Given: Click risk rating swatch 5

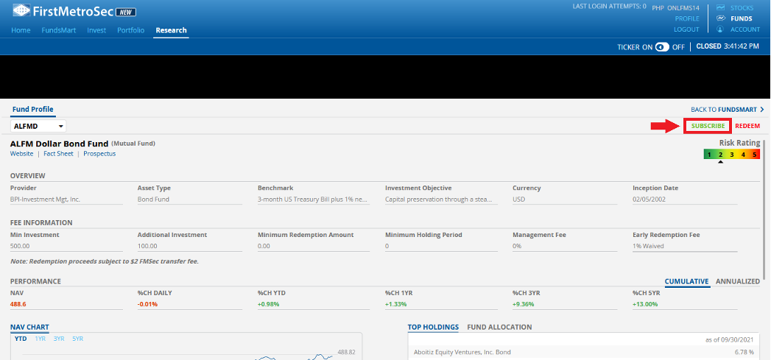Looking at the screenshot, I should point(754,155).
